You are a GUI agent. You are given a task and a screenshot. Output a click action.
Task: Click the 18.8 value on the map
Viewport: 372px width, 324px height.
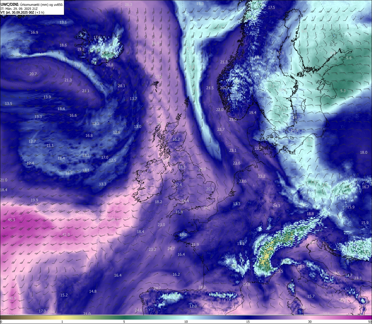click(x=310, y=214)
